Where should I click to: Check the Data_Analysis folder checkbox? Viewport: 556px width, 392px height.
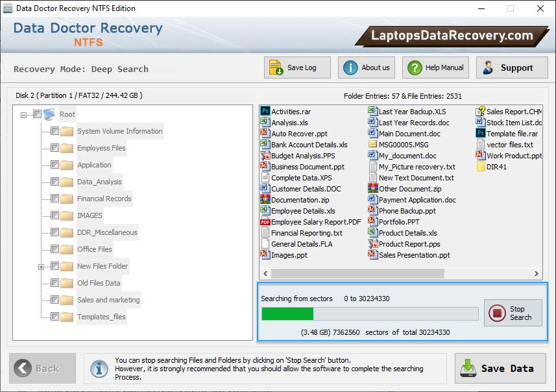click(54, 182)
